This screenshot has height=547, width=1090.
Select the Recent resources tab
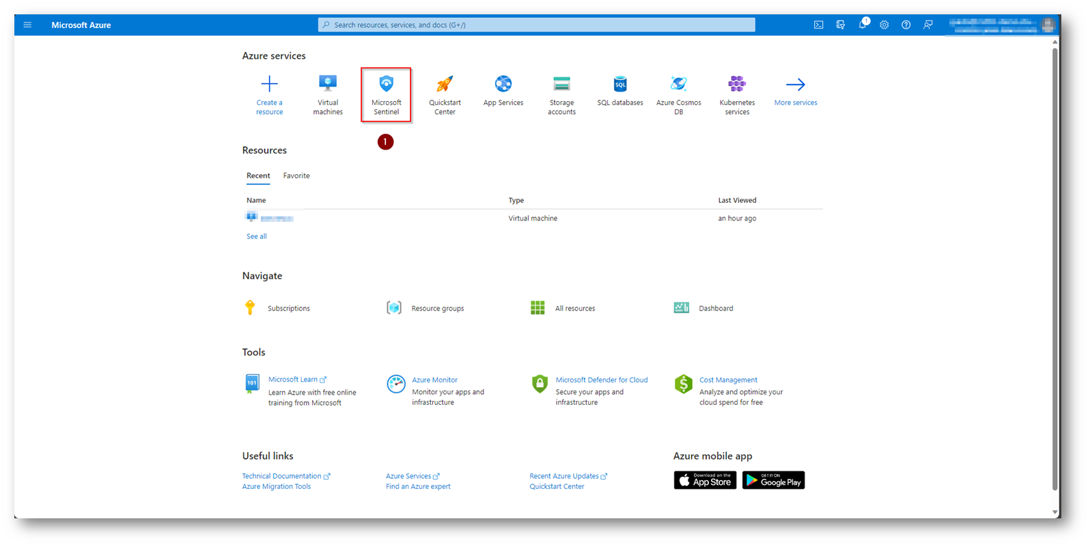tap(258, 176)
